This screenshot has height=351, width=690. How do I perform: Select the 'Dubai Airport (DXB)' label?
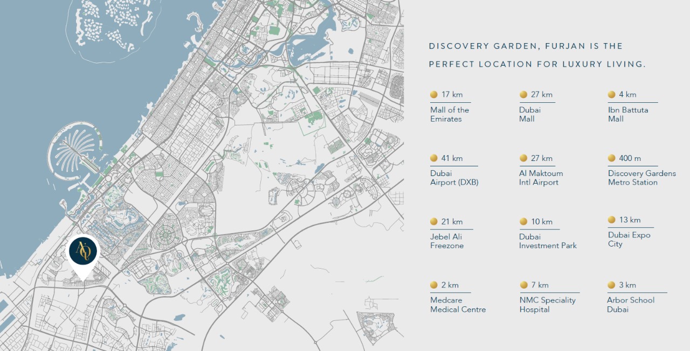(454, 178)
